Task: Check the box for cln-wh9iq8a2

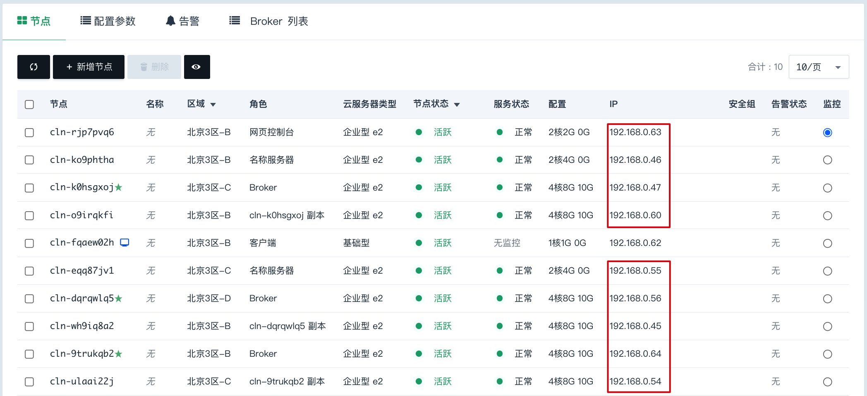Action: 29,327
